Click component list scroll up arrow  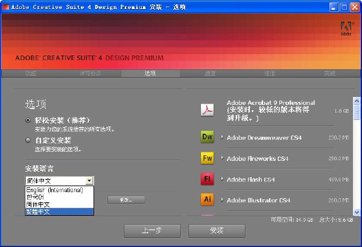357,101
